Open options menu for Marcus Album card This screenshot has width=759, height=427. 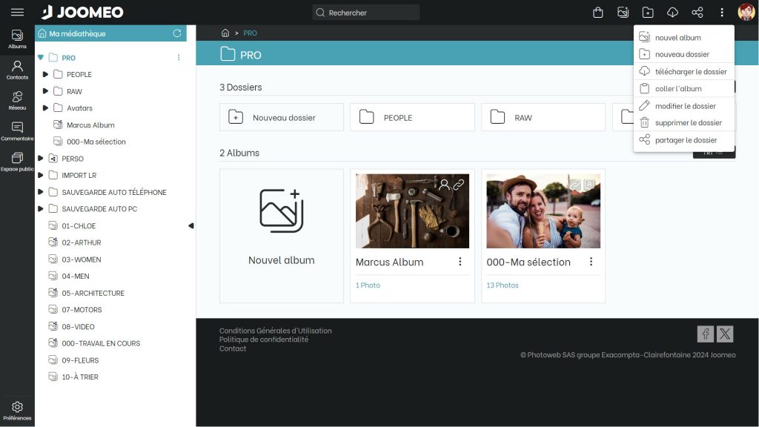click(460, 262)
